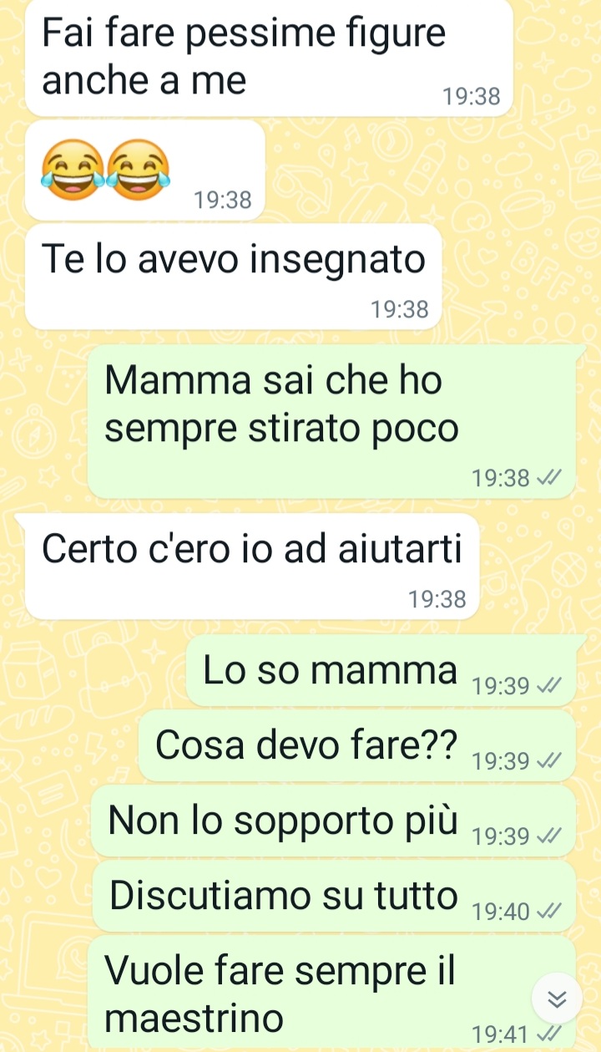Image resolution: width=601 pixels, height=1052 pixels.
Task: Tap the 19:41 timestamp on last message
Action: [500, 1034]
